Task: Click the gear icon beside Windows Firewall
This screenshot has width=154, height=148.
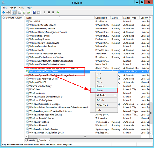Action: click(x=27, y=125)
